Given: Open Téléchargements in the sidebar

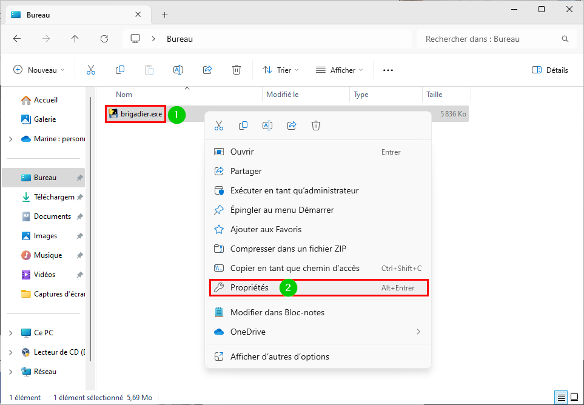Looking at the screenshot, I should [x=44, y=197].
